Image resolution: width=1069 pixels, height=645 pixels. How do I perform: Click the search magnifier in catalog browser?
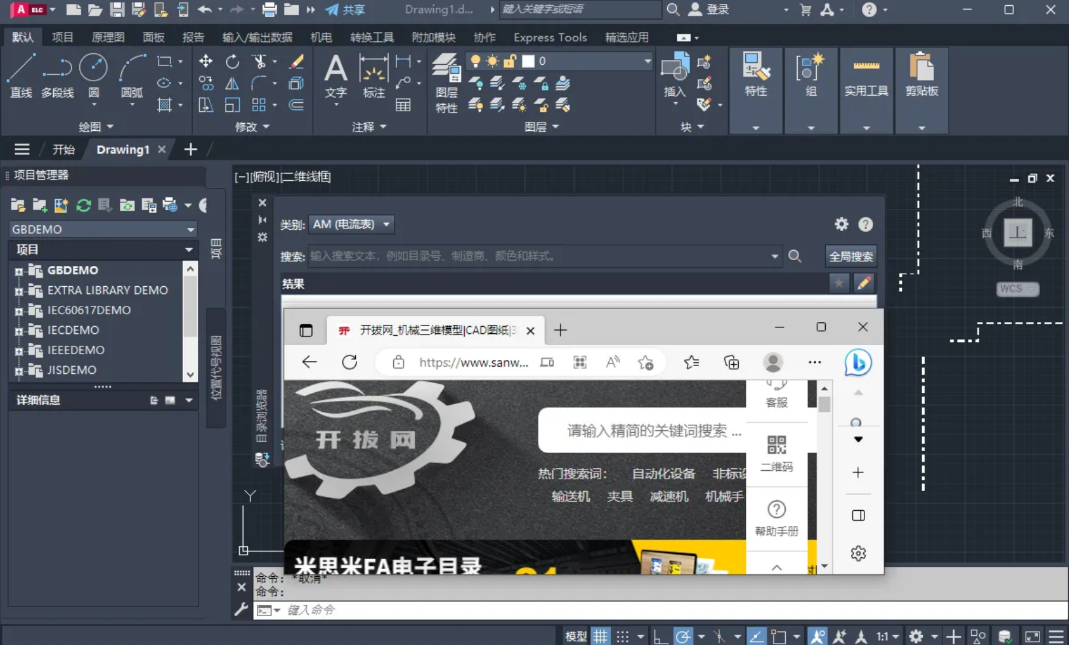[795, 256]
